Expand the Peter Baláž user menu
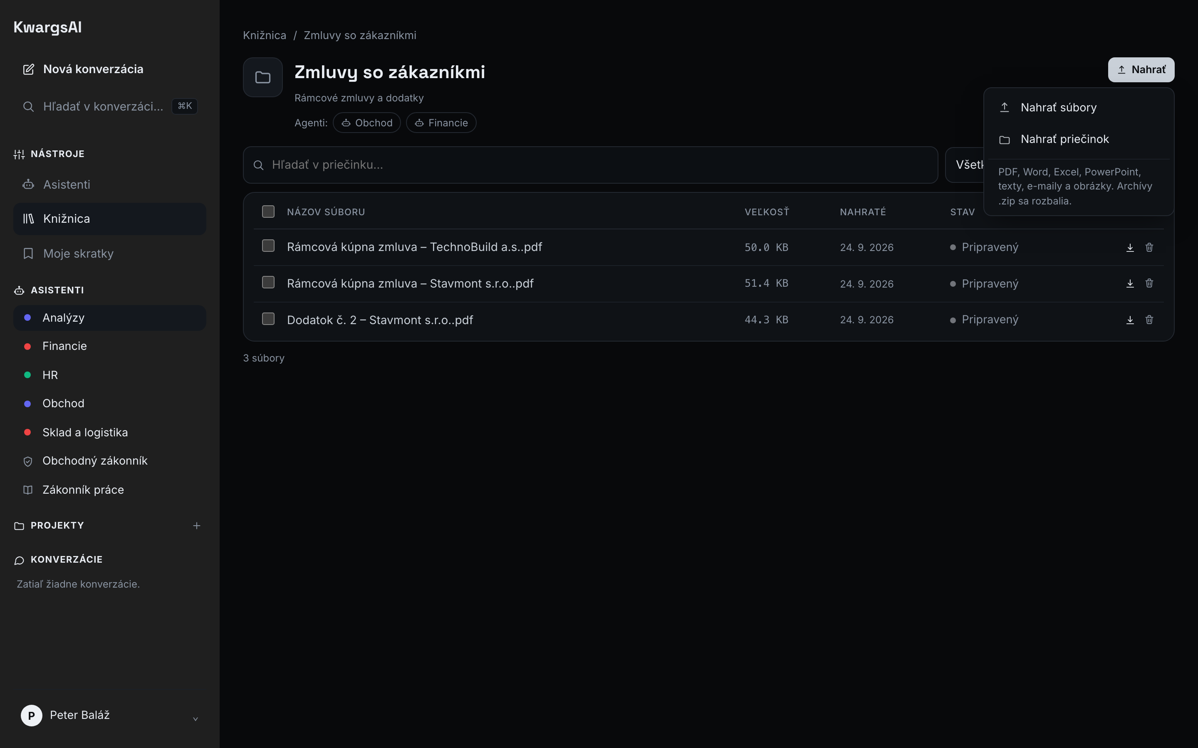1198x748 pixels. pyautogui.click(x=109, y=715)
